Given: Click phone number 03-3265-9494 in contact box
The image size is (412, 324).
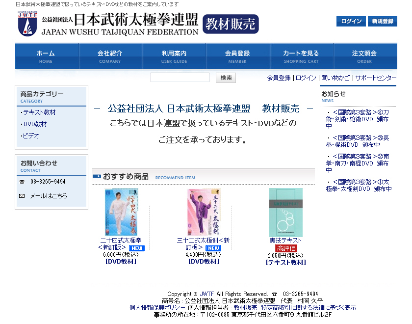Looking at the screenshot, I should (x=48, y=182).
